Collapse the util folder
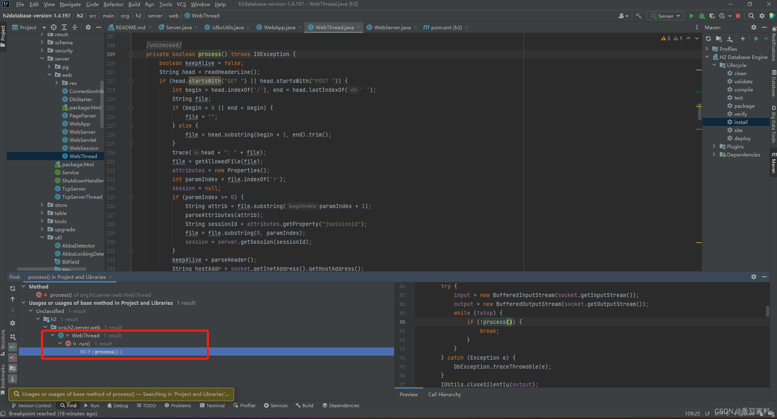Screen dimensions: 777x419 [x=42, y=237]
